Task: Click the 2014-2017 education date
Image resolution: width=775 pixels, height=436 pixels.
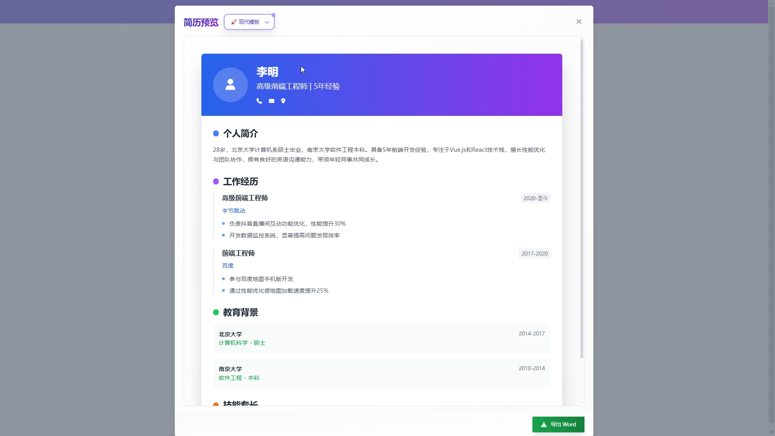Action: pyautogui.click(x=532, y=333)
